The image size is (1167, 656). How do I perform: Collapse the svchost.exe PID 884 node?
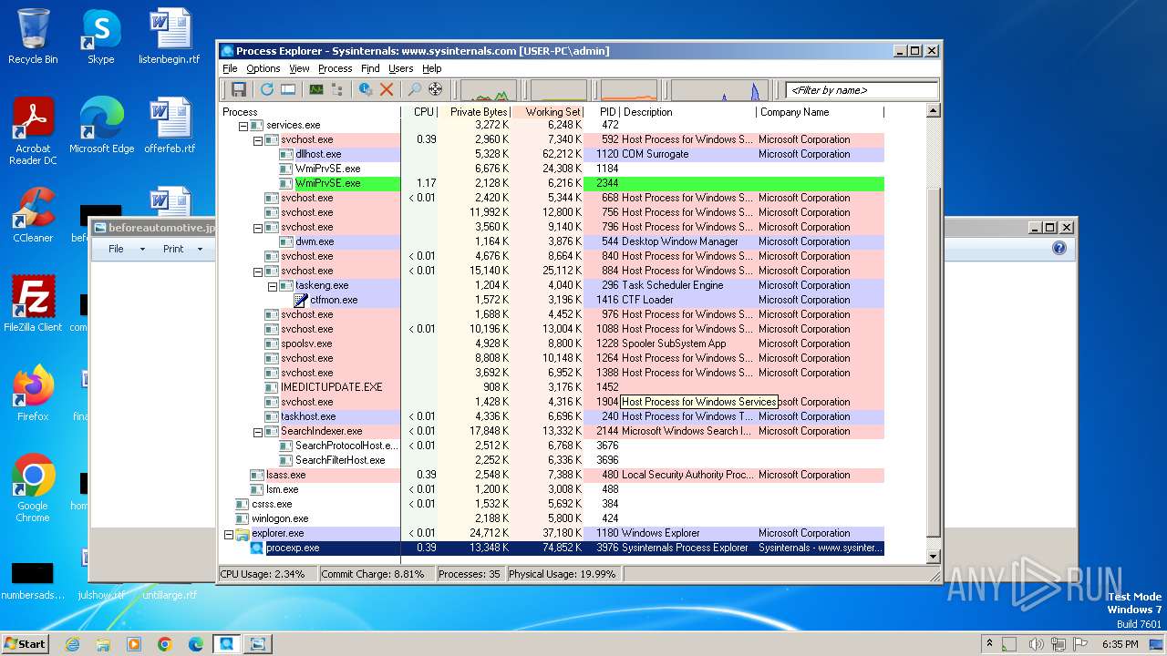pyautogui.click(x=258, y=271)
